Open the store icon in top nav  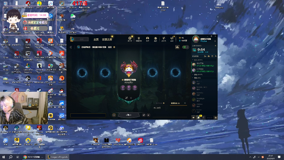[x=172, y=39]
